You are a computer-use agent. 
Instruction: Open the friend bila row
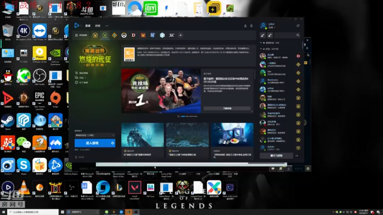pos(280,73)
